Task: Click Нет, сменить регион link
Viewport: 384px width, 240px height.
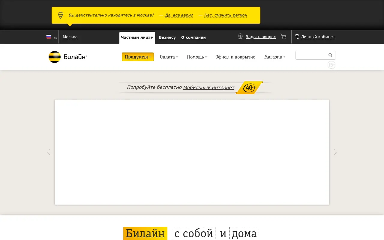Action: click(226, 15)
